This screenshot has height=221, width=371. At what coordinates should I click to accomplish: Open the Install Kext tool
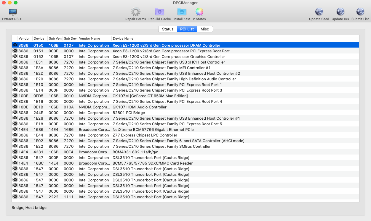coord(182,12)
